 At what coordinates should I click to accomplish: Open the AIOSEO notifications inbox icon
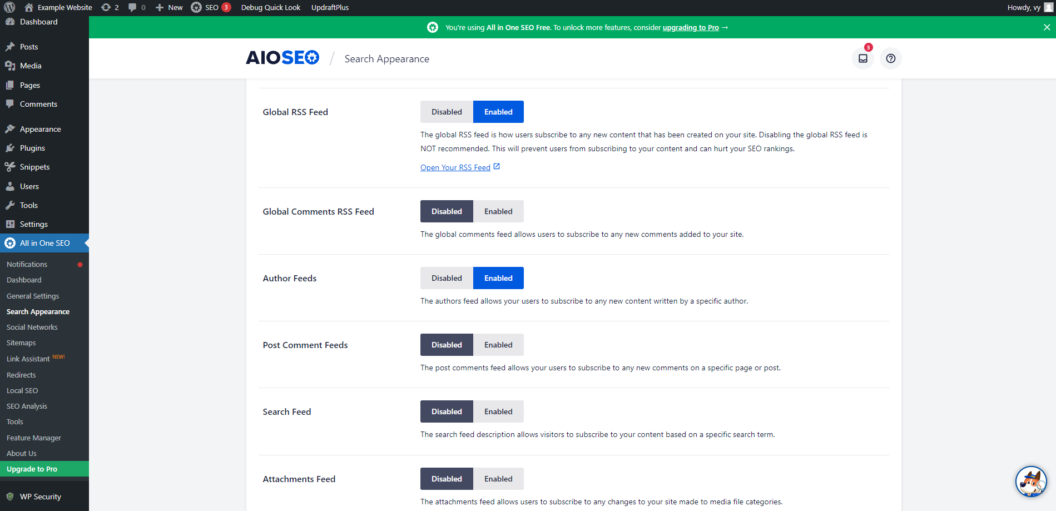(x=863, y=58)
